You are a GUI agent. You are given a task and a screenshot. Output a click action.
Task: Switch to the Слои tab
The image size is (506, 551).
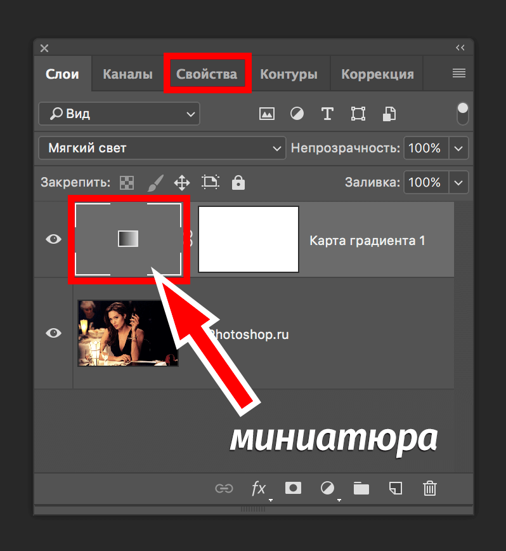[63, 74]
